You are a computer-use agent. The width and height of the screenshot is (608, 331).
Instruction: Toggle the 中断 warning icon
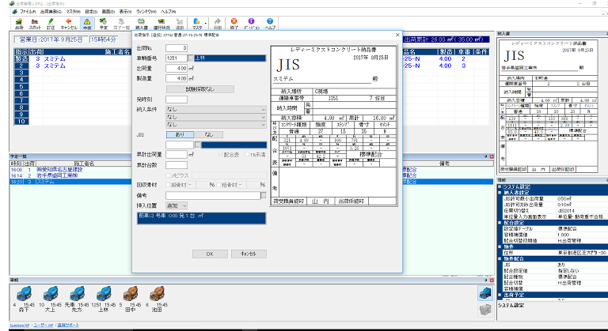pyautogui.click(x=87, y=24)
